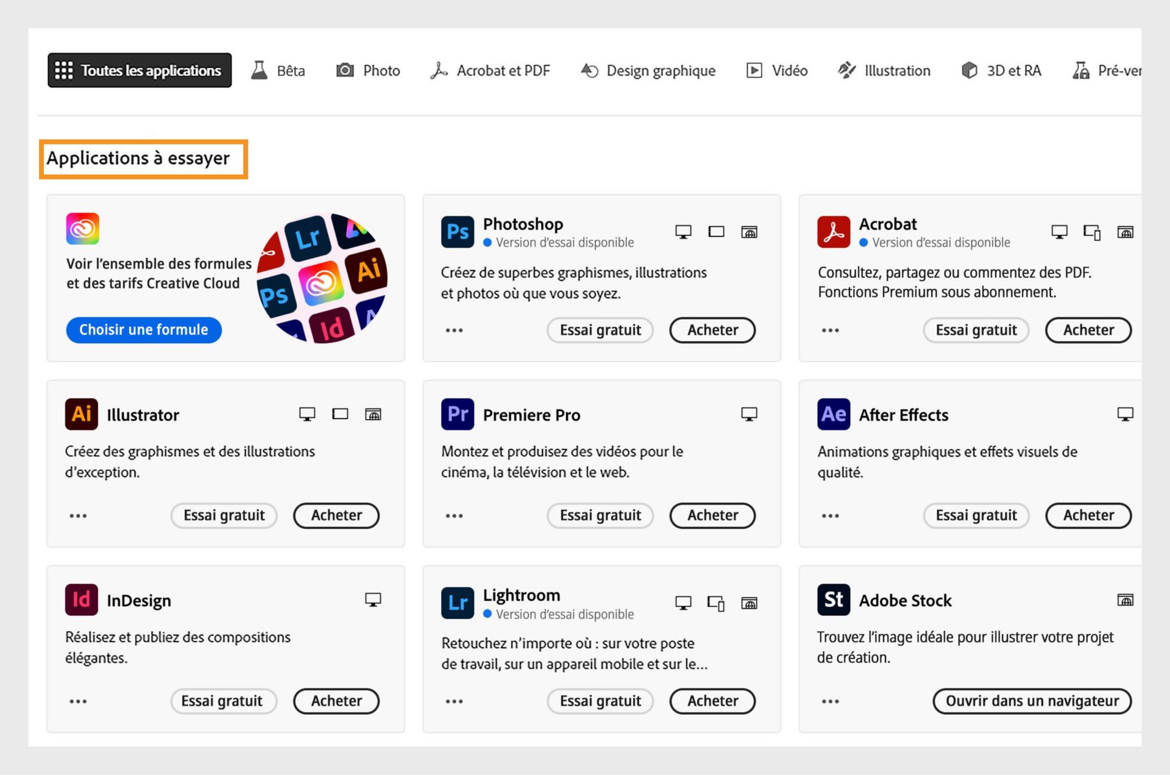1170x775 pixels.
Task: Click Illustrator desktop platform icon
Action: (x=307, y=414)
